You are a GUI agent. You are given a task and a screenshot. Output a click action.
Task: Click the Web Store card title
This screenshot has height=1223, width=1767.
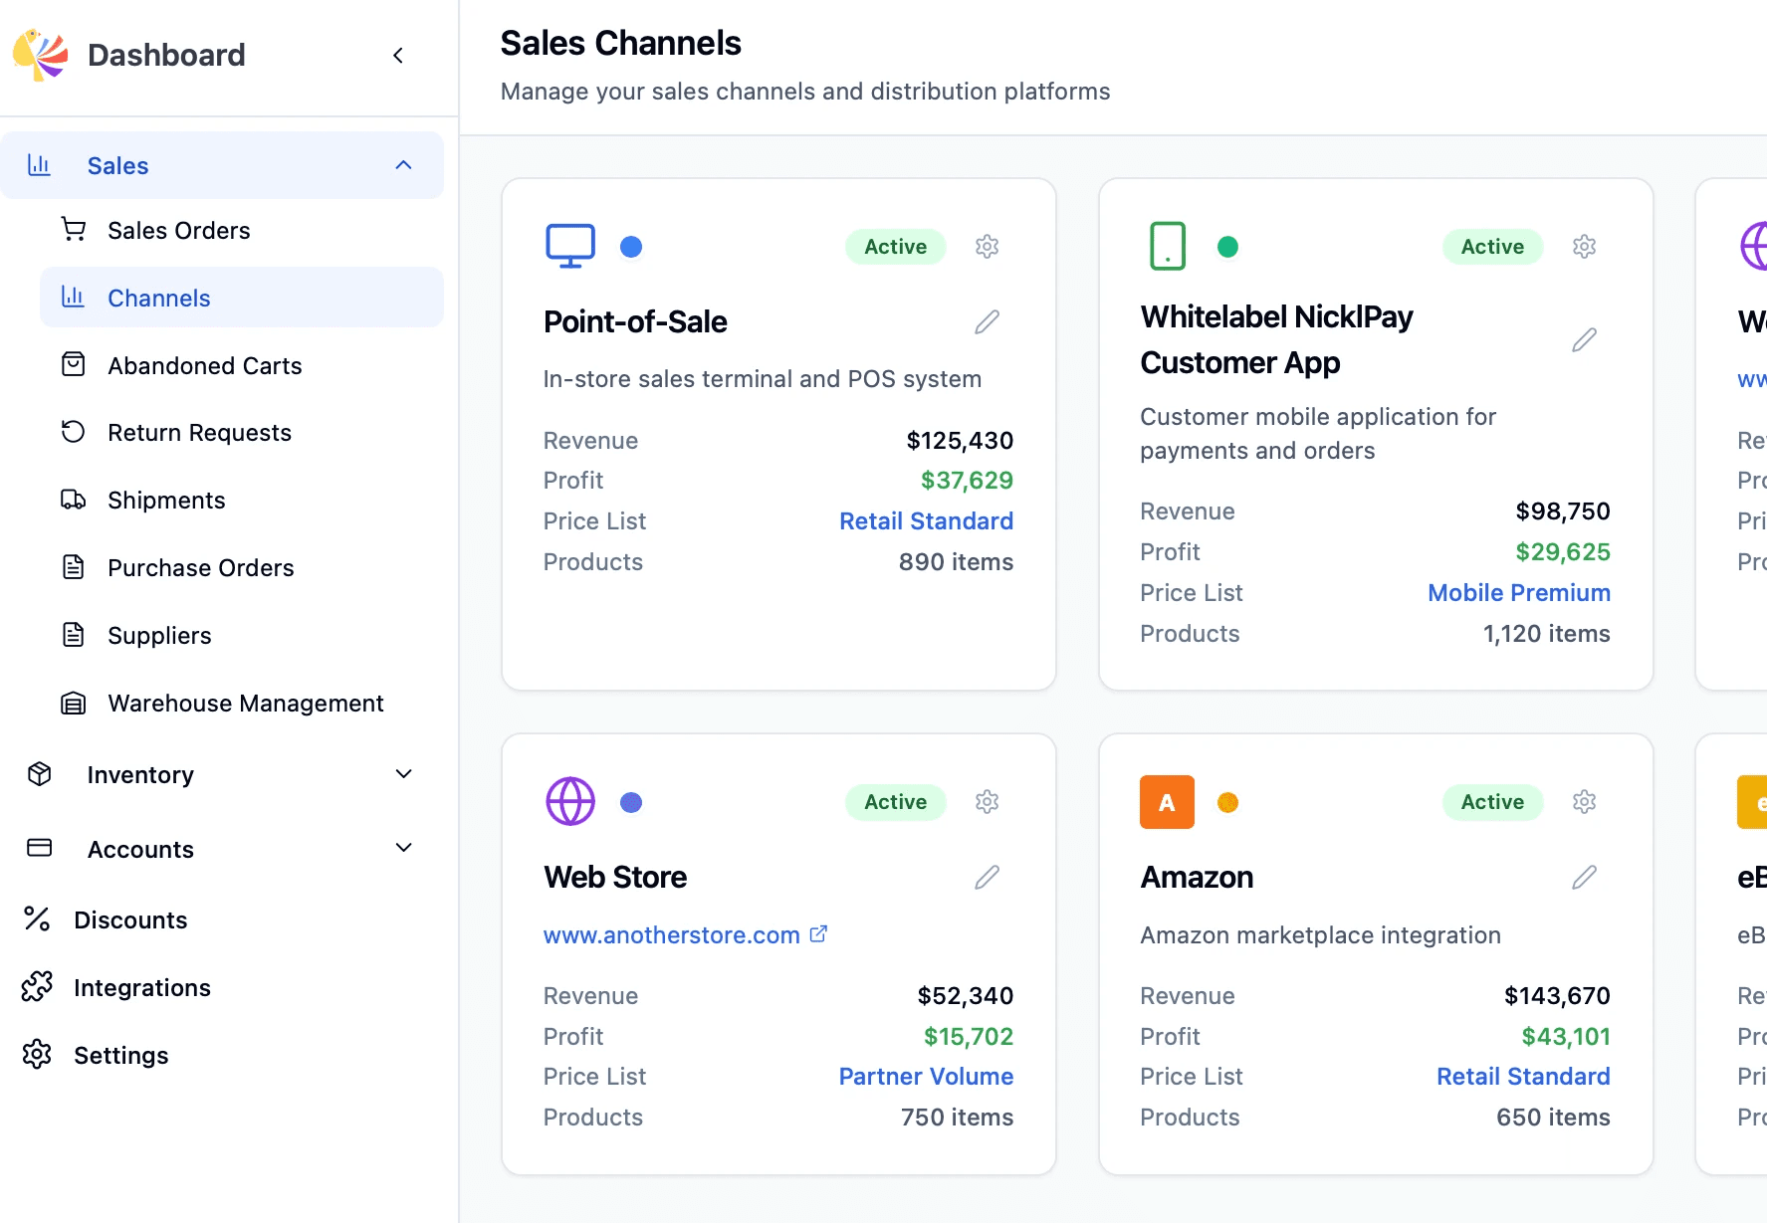pyautogui.click(x=615, y=878)
